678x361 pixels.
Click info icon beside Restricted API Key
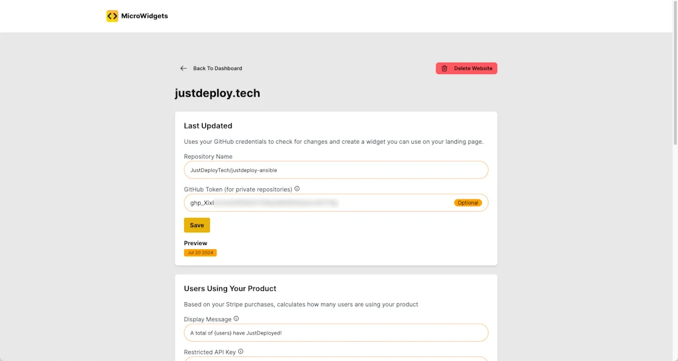[x=241, y=352]
